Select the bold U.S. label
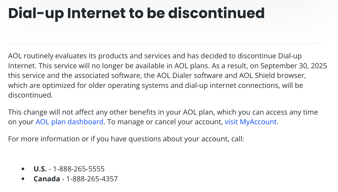The image size is (338, 192). 40,169
